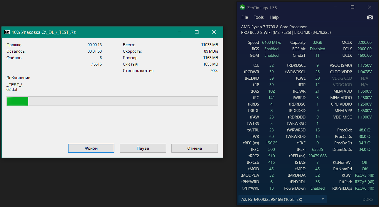Click the tWR value 60

click(271, 136)
